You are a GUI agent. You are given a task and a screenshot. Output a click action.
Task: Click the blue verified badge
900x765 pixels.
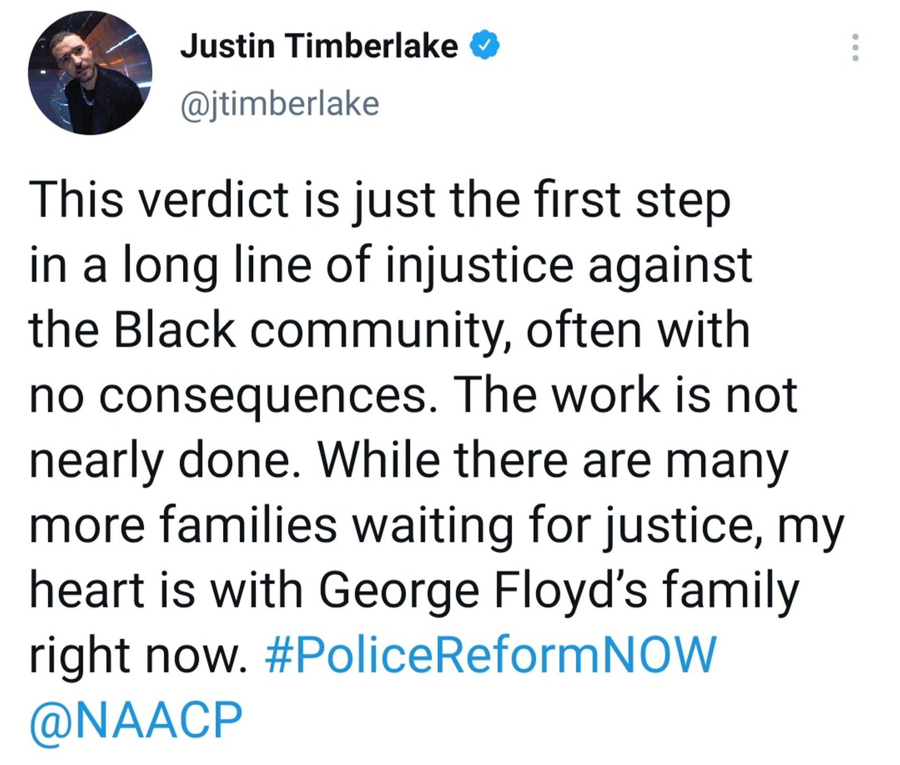pyautogui.click(x=484, y=46)
